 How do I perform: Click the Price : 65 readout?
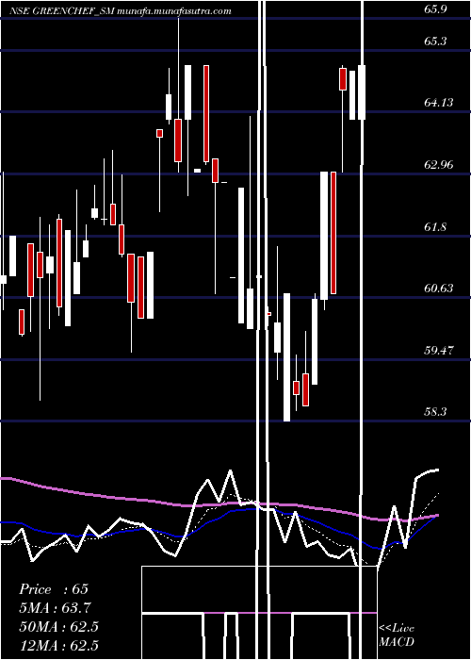tap(54, 589)
